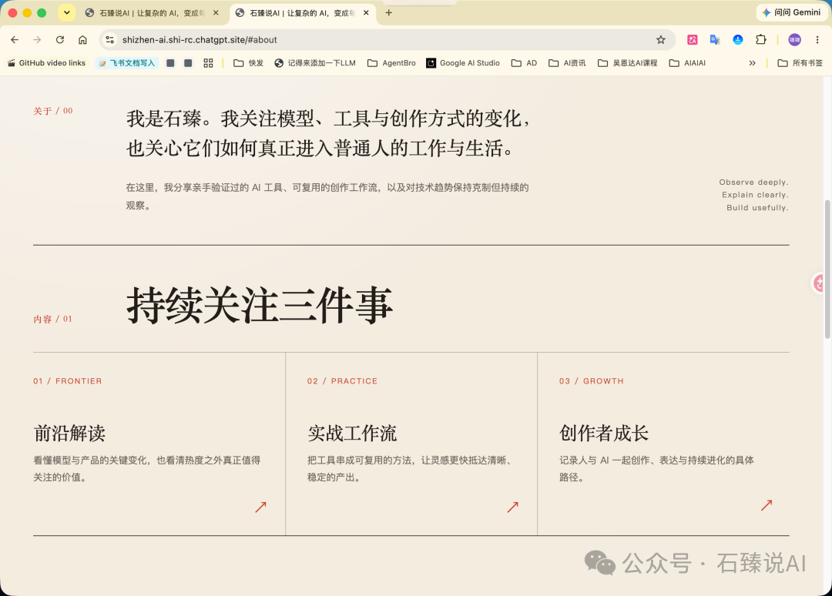Open the Chrome three-dot menu

pyautogui.click(x=817, y=40)
